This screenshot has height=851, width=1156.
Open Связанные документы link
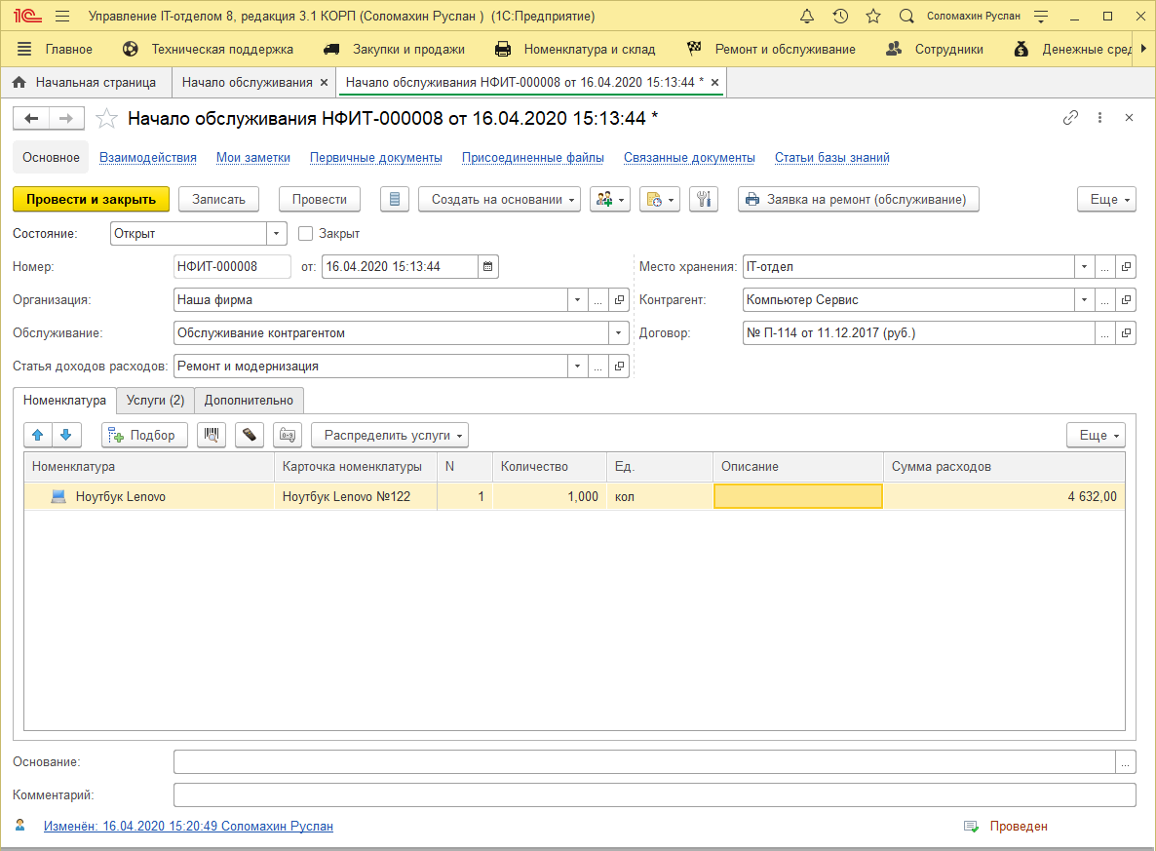pos(689,157)
